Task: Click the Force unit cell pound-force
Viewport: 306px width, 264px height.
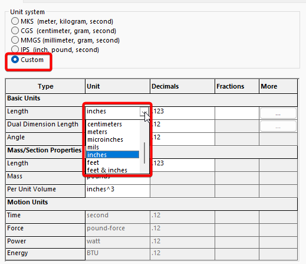Action: coord(117,230)
